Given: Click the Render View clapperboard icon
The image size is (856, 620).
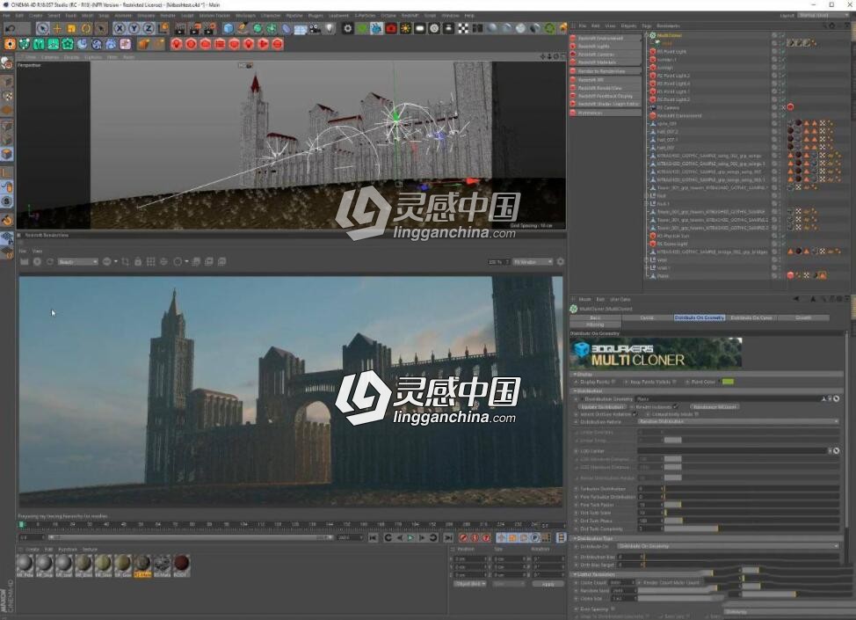Looking at the screenshot, I should click(x=180, y=28).
